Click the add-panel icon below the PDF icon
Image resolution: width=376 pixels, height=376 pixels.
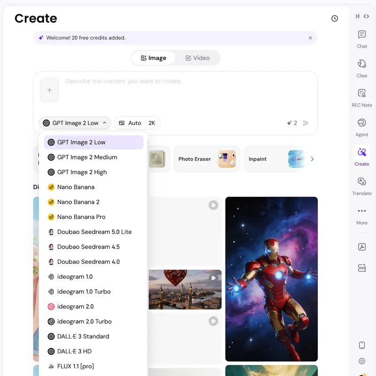click(x=361, y=267)
